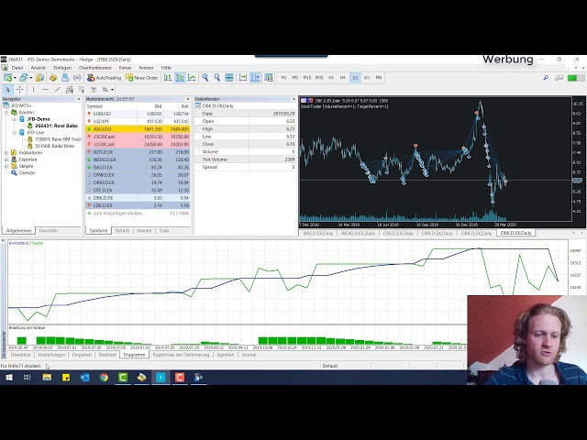Open the Extras menu
The width and height of the screenshot is (587, 440).
[x=125, y=68]
